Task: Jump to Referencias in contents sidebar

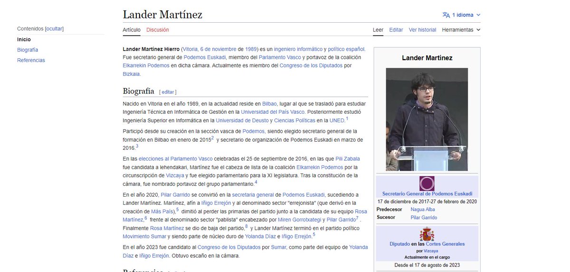Action: (31, 60)
